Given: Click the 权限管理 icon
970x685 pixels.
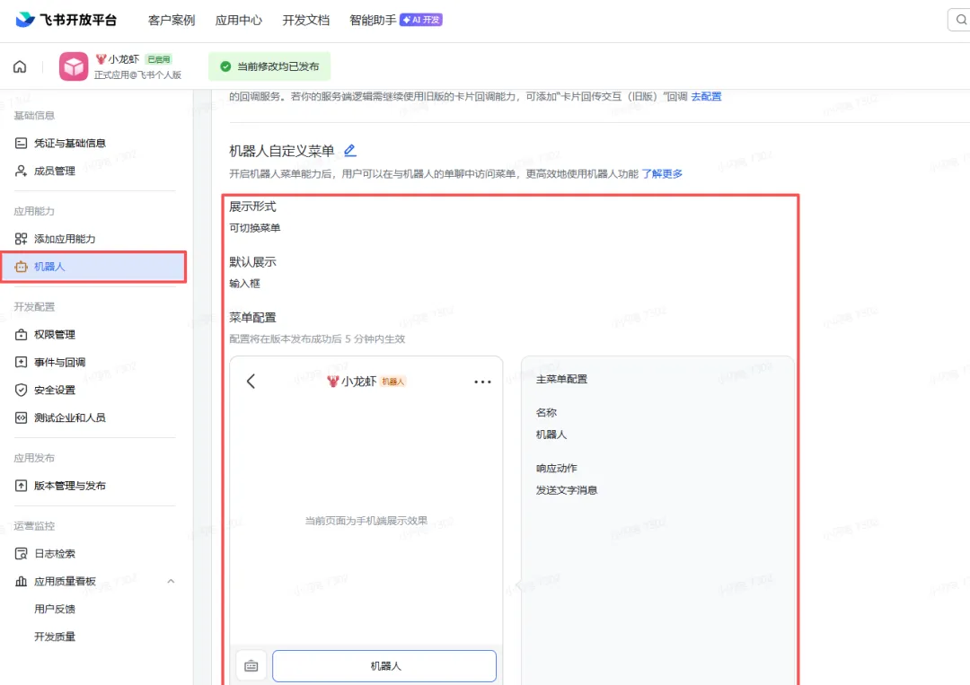Looking at the screenshot, I should [x=21, y=335].
